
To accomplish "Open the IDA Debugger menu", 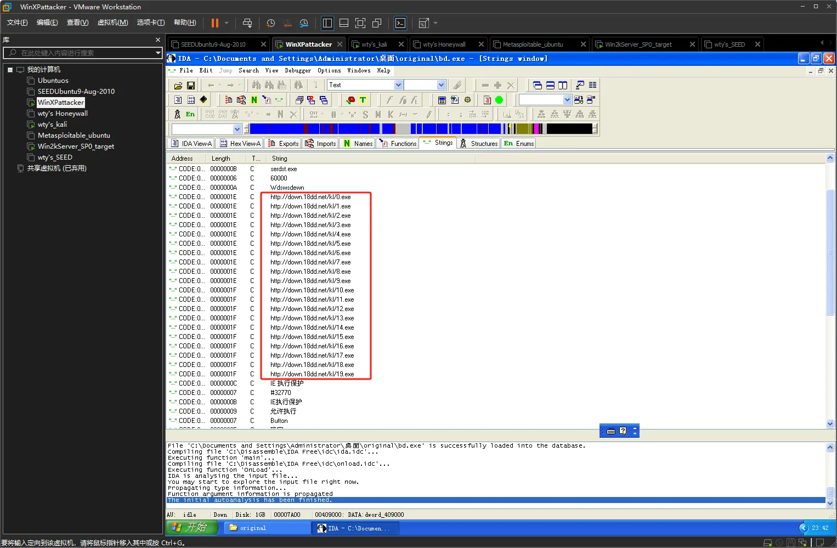I will [x=298, y=70].
